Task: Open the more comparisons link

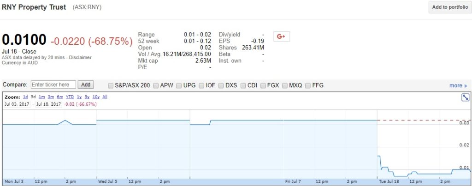Action: (x=458, y=85)
